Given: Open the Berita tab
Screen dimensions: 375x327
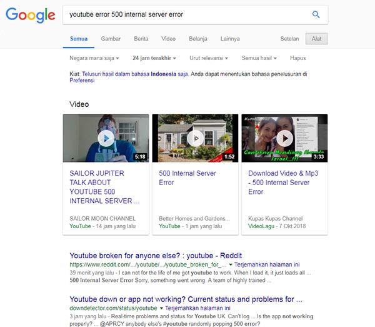Looking at the screenshot, I should pyautogui.click(x=141, y=39).
